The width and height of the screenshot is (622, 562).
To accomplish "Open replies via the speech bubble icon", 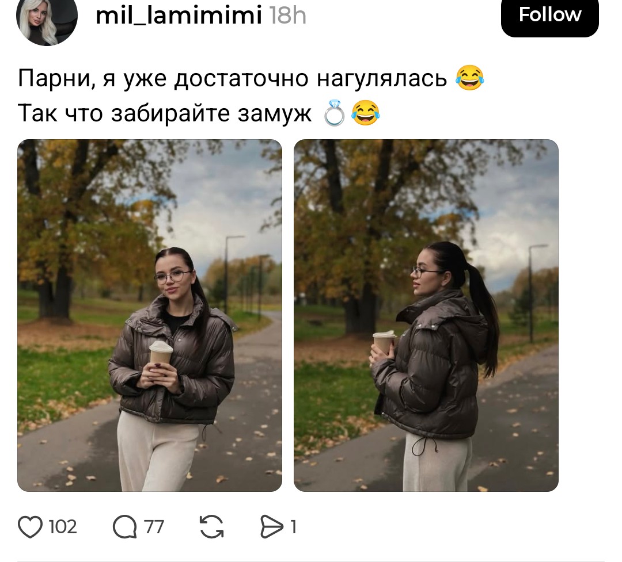I will click(x=124, y=527).
